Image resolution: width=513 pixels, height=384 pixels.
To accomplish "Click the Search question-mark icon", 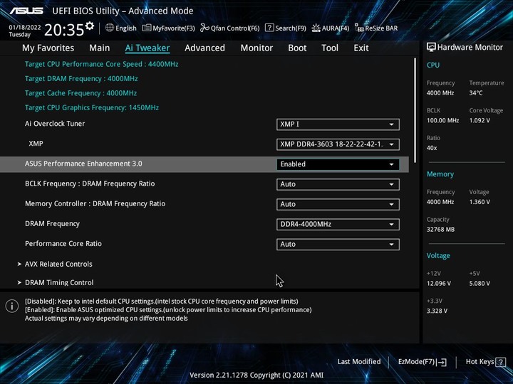I will pos(269,28).
